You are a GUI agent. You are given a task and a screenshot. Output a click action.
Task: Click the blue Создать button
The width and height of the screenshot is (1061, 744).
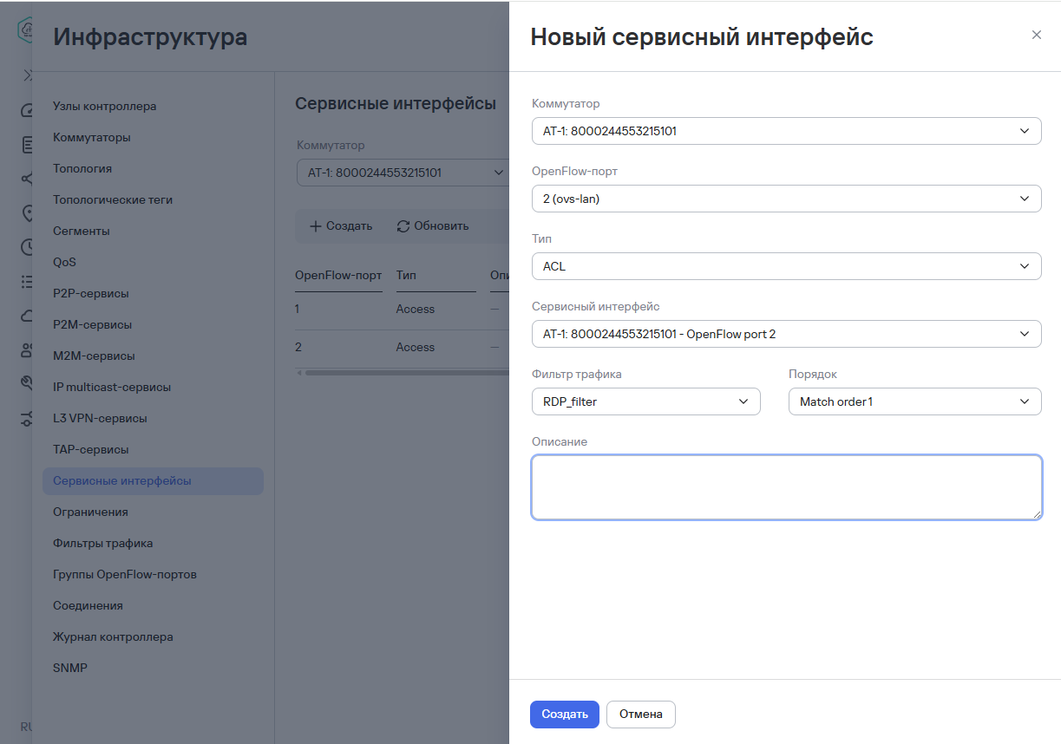pyautogui.click(x=565, y=715)
